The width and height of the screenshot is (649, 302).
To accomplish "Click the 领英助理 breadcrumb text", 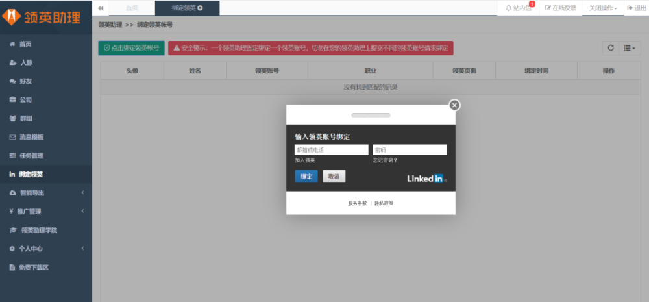I will [x=110, y=25].
